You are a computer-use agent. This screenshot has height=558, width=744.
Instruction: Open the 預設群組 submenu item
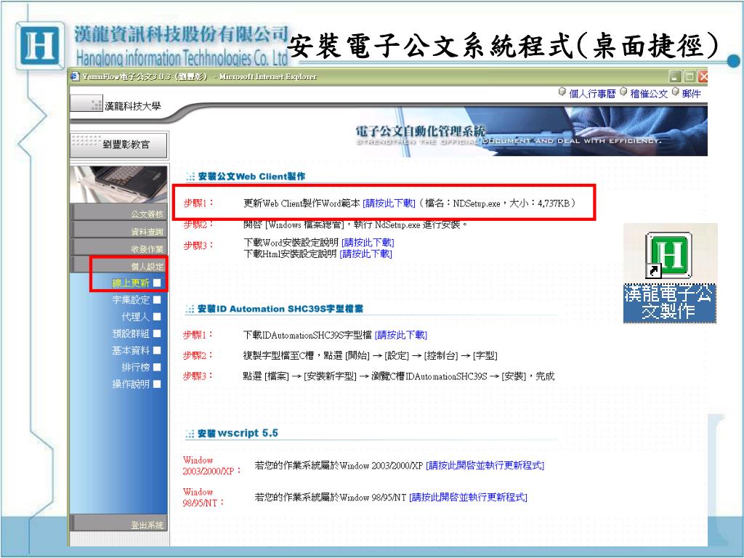[x=131, y=333]
